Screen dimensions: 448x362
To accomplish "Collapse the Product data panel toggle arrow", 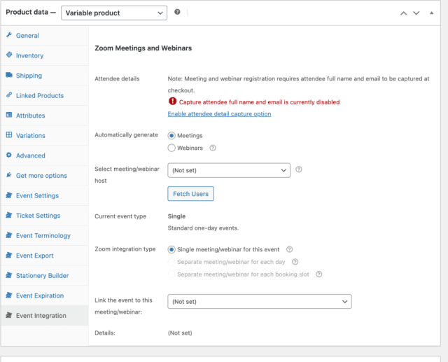I will [430, 13].
